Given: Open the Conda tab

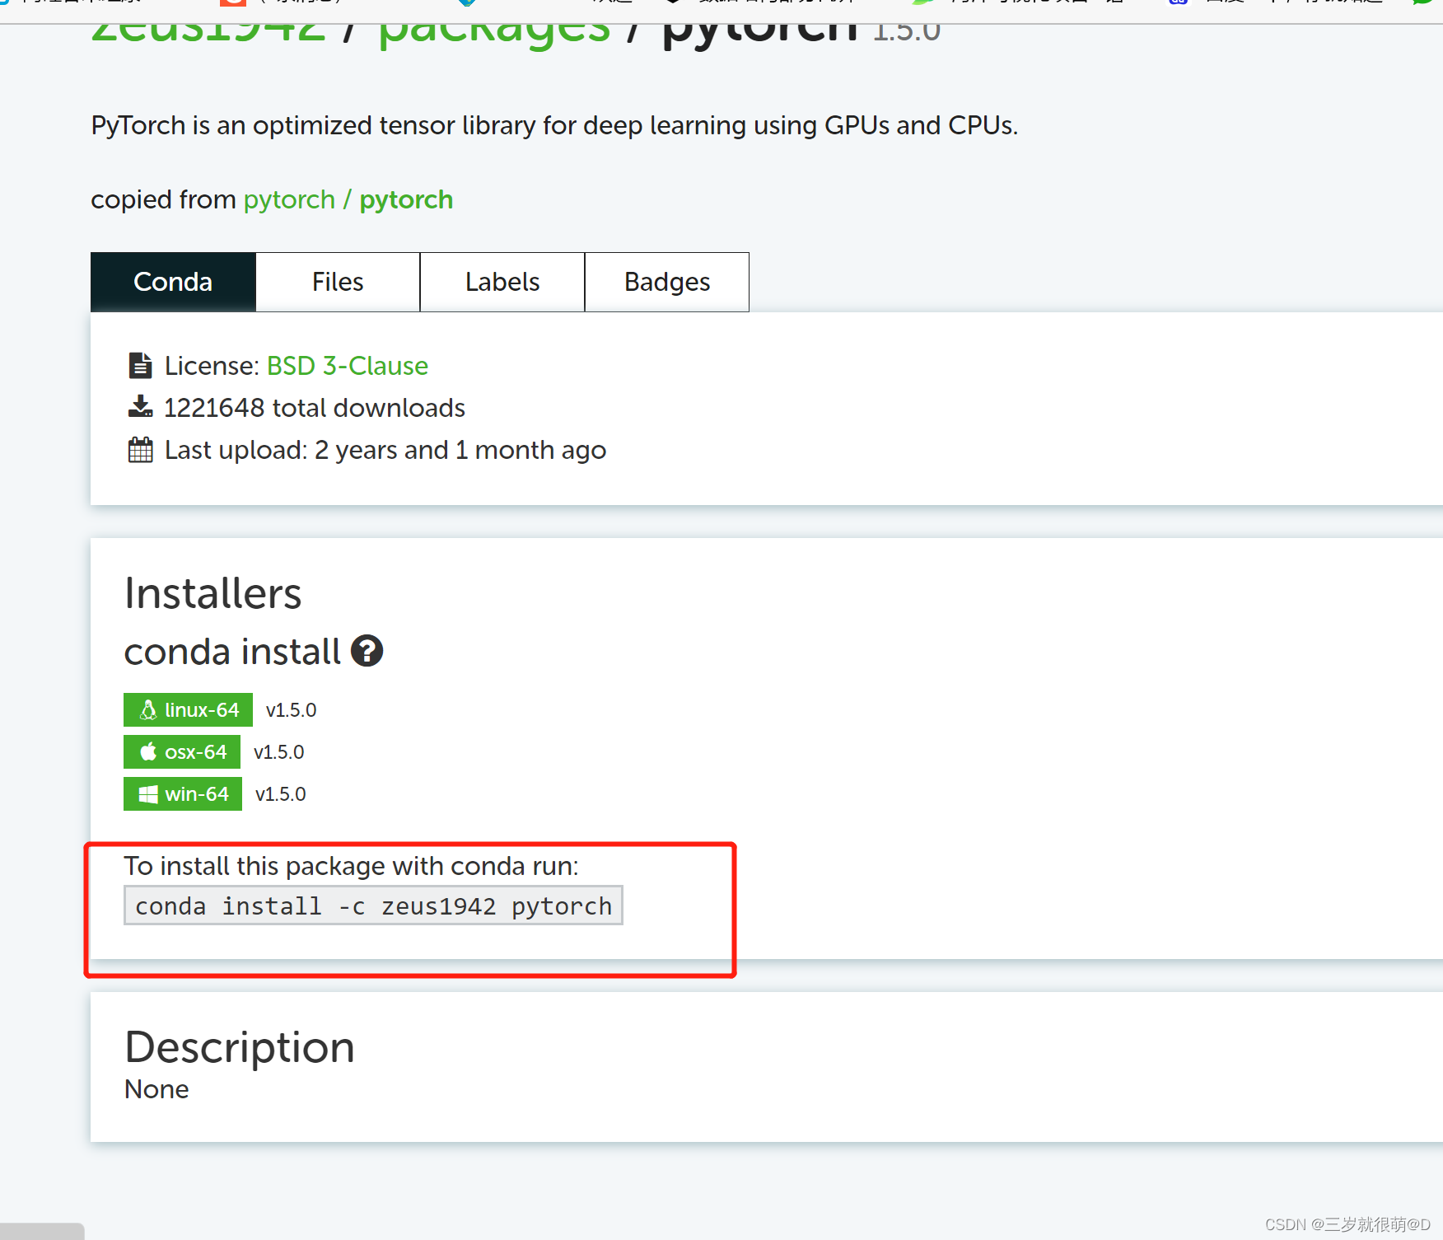Looking at the screenshot, I should 173,282.
